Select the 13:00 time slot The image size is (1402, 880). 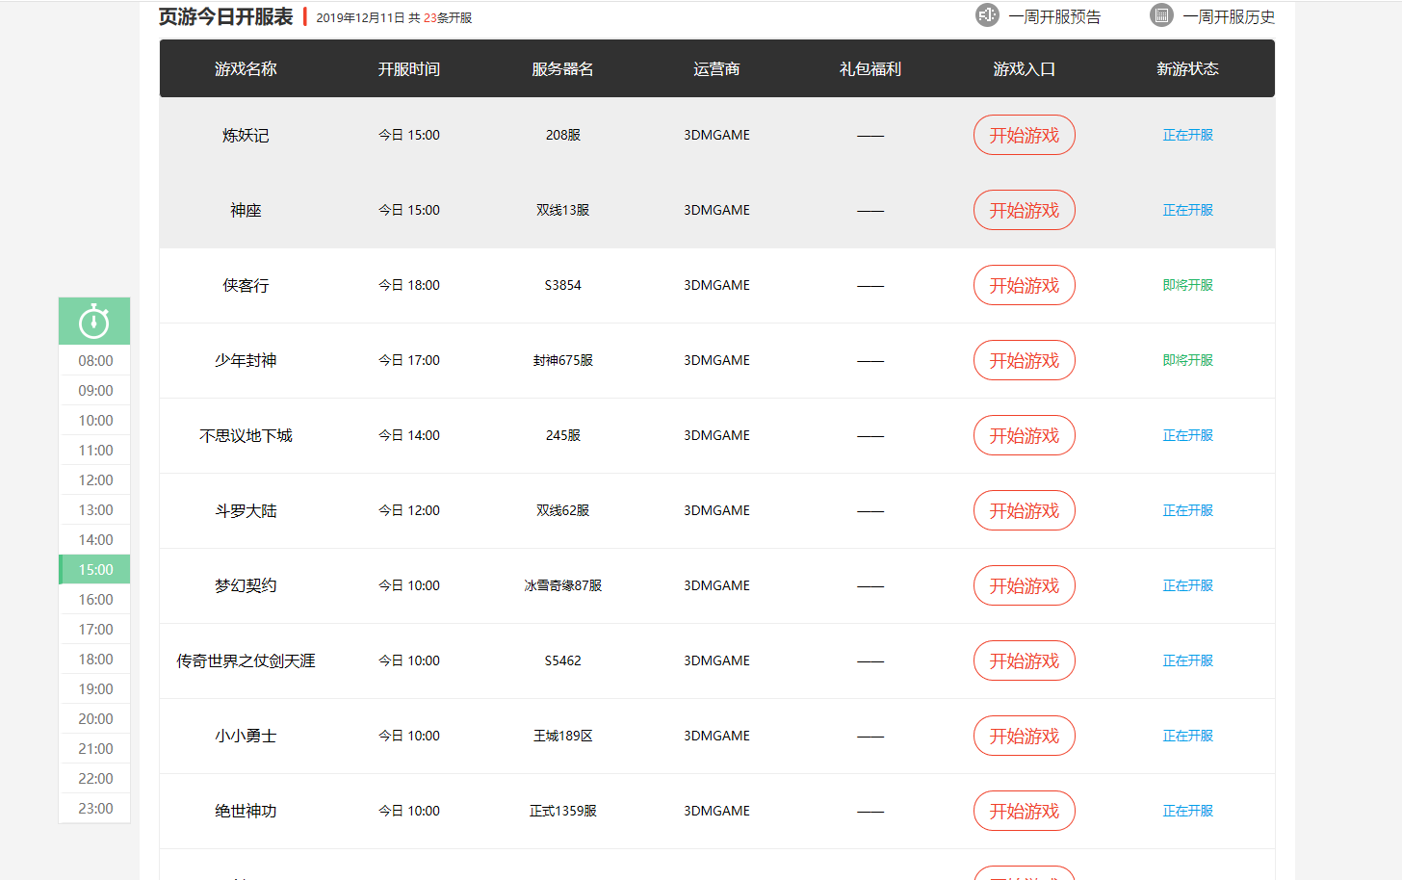point(95,509)
